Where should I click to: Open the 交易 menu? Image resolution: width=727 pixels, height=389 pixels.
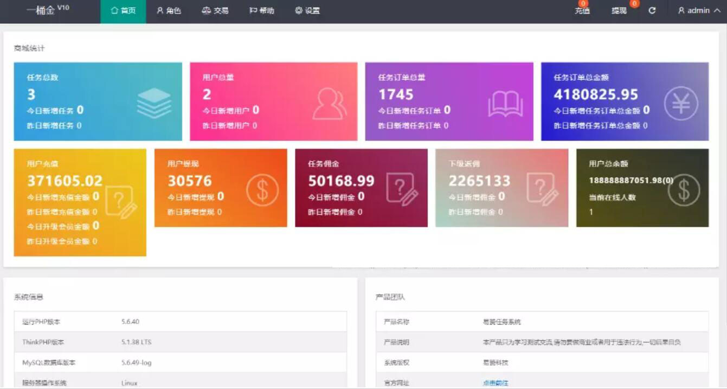pos(215,11)
